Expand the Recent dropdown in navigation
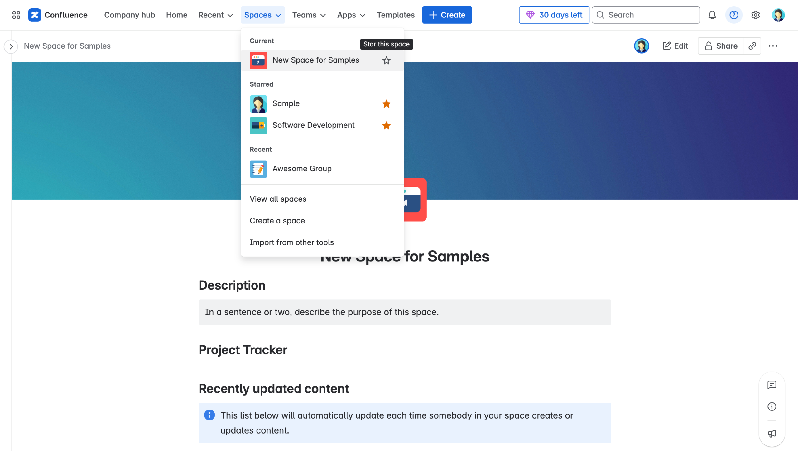The height and width of the screenshot is (451, 798). 215,15
